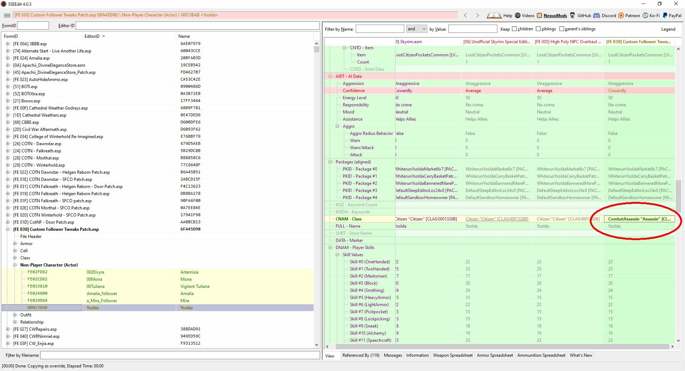Click the SSEEdit application icon in title bar
The width and height of the screenshot is (685, 371).
[x=4, y=4]
